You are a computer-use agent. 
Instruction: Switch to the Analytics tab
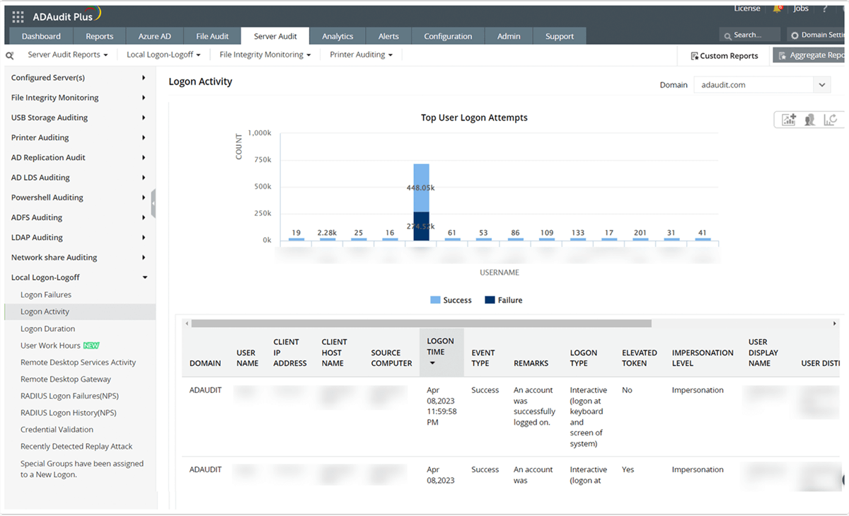[337, 35]
